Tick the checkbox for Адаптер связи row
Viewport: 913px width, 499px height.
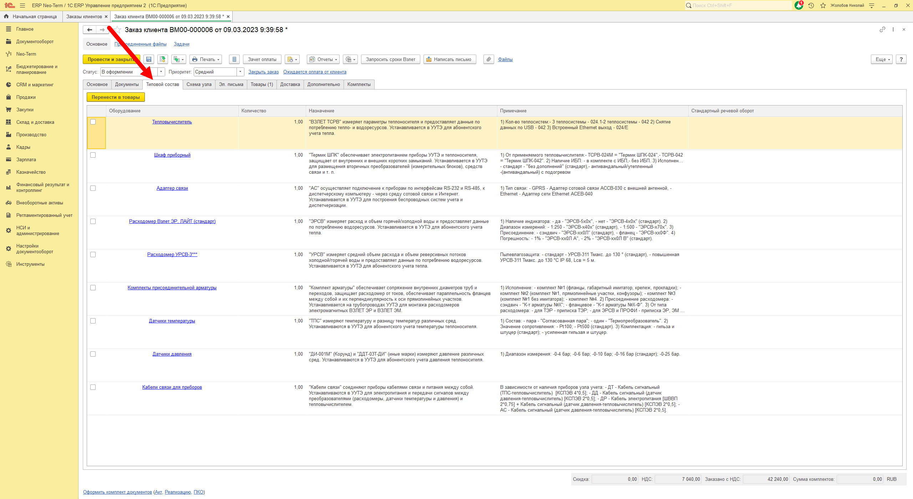point(93,188)
